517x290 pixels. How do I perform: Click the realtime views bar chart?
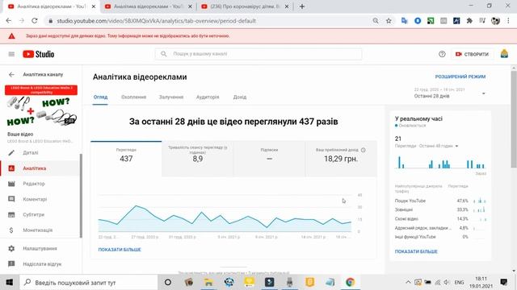440,162
